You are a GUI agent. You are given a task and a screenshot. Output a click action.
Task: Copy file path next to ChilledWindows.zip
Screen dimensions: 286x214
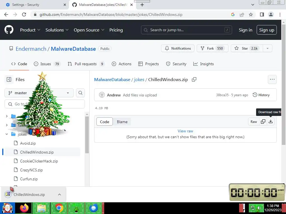[194, 79]
